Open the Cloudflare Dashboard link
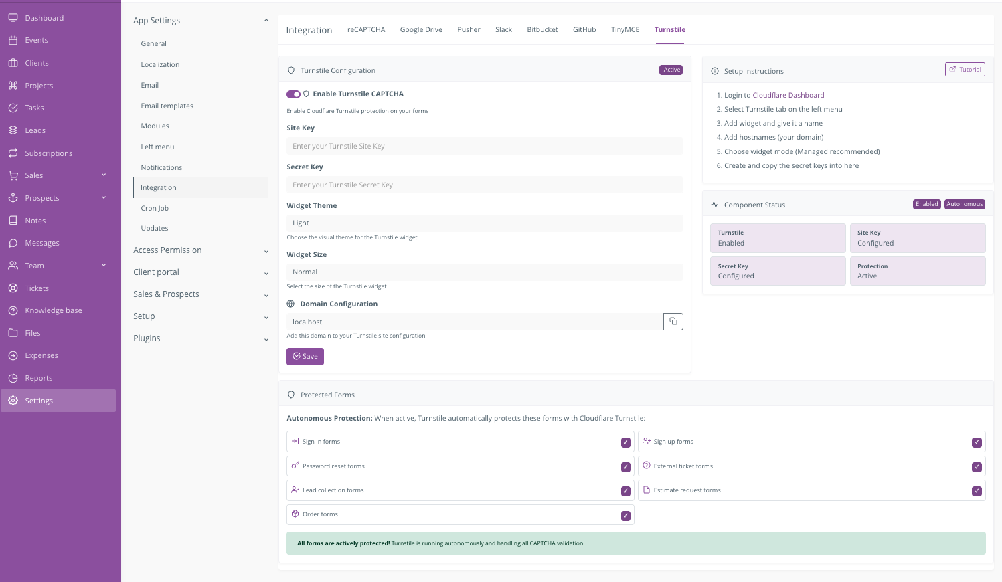This screenshot has width=1002, height=582. tap(789, 95)
